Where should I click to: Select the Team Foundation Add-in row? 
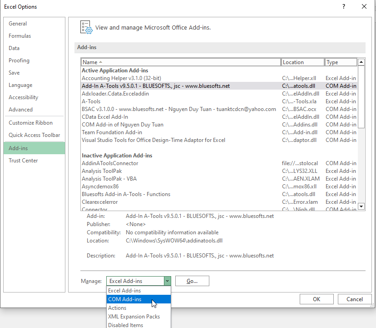(219, 132)
